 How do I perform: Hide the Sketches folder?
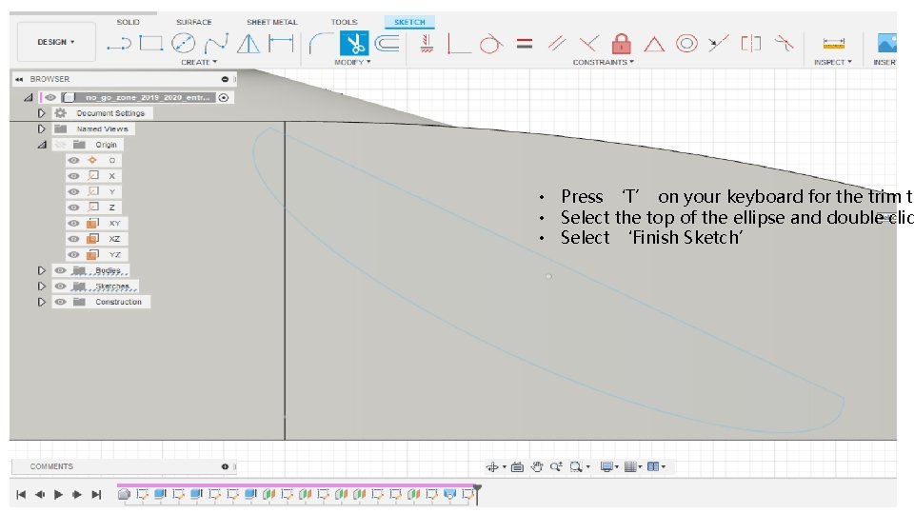[61, 287]
